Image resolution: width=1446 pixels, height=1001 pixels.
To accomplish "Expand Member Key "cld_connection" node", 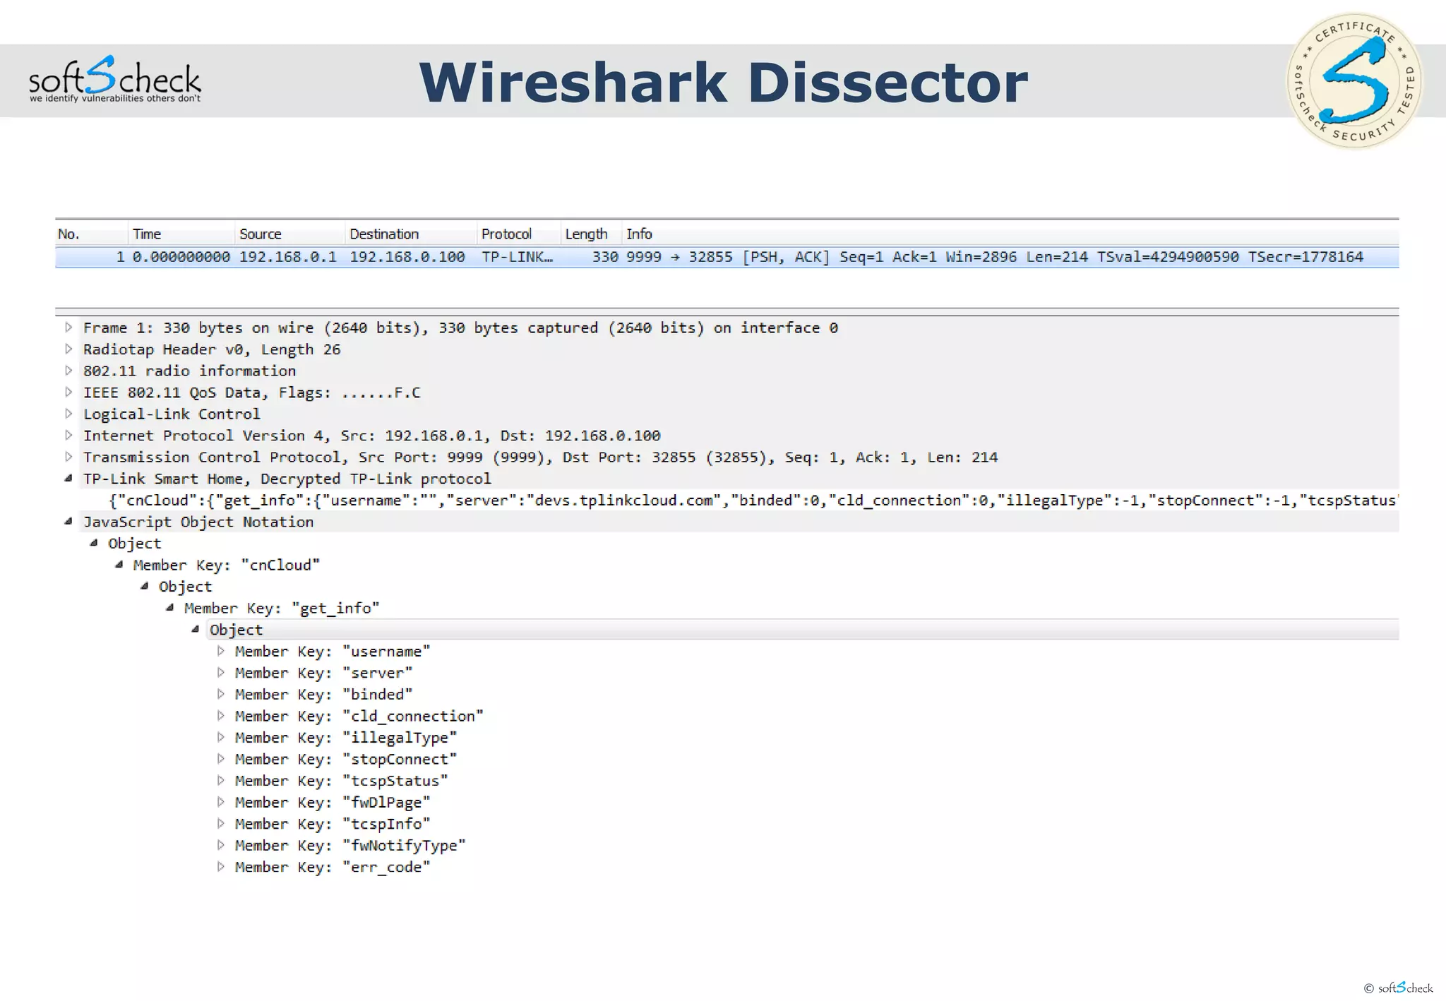I will (x=220, y=716).
